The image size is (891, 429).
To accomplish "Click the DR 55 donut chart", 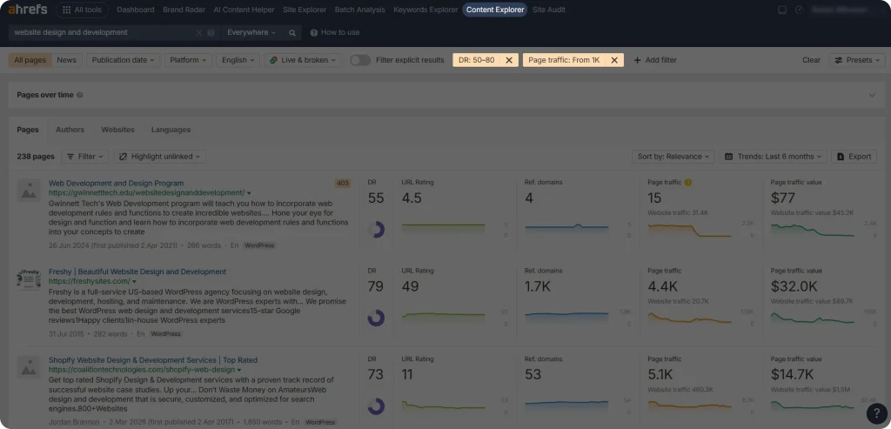I will click(x=376, y=230).
